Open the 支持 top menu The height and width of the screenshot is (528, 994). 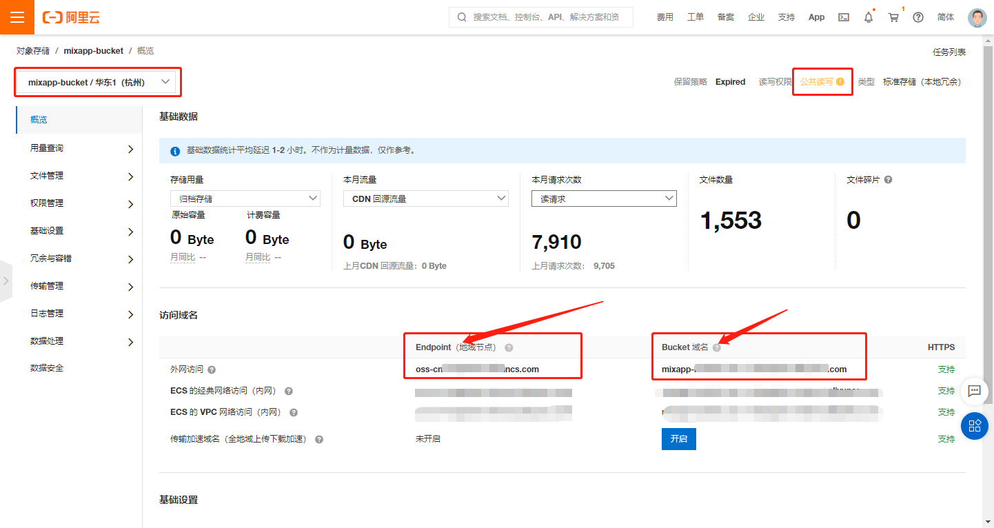point(787,17)
